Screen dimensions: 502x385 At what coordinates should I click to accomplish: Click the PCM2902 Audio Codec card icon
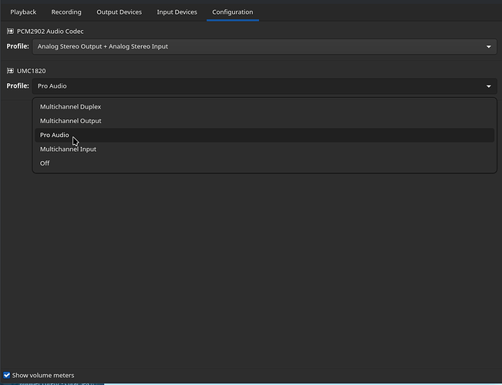[10, 32]
